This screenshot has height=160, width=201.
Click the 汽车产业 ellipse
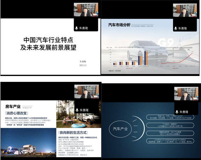click(120, 129)
